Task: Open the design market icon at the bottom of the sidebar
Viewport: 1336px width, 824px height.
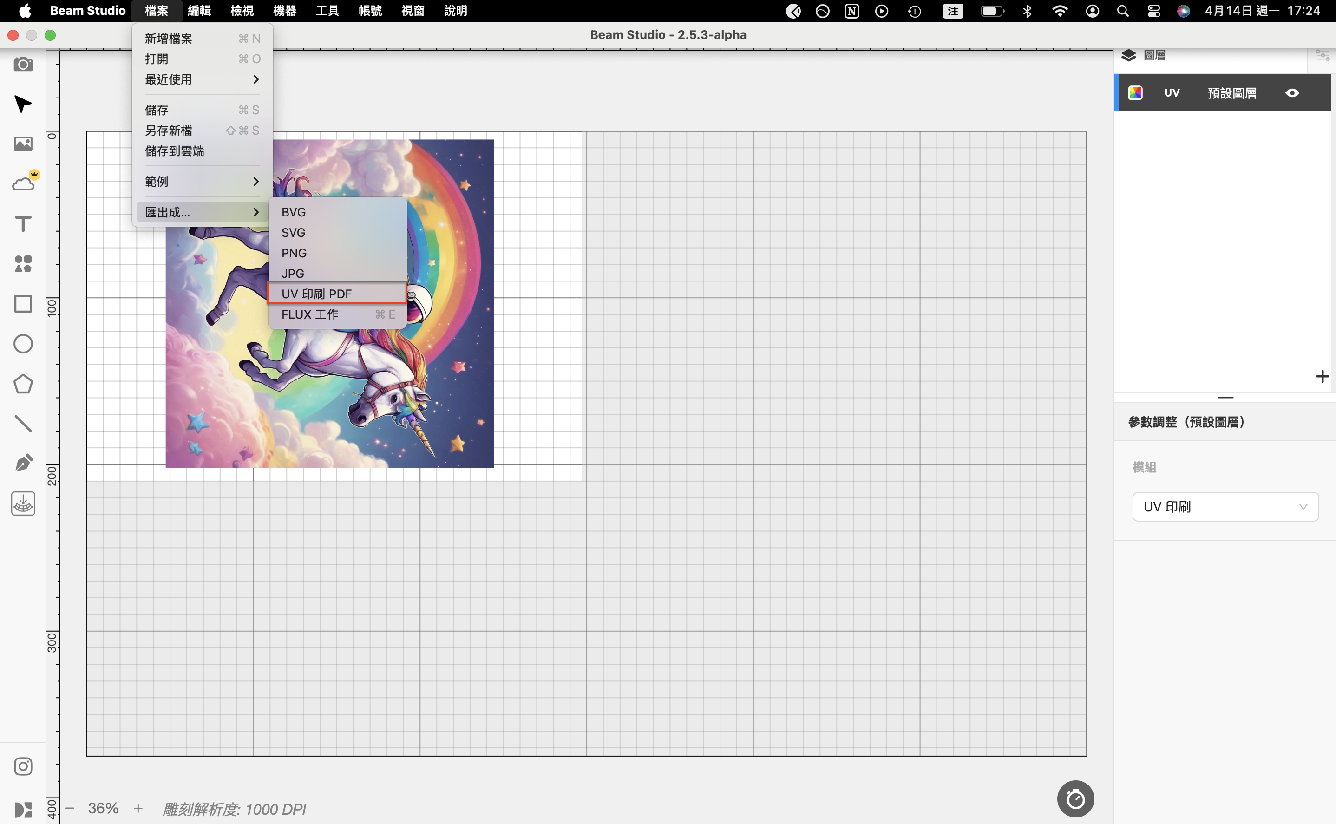Action: click(x=23, y=809)
